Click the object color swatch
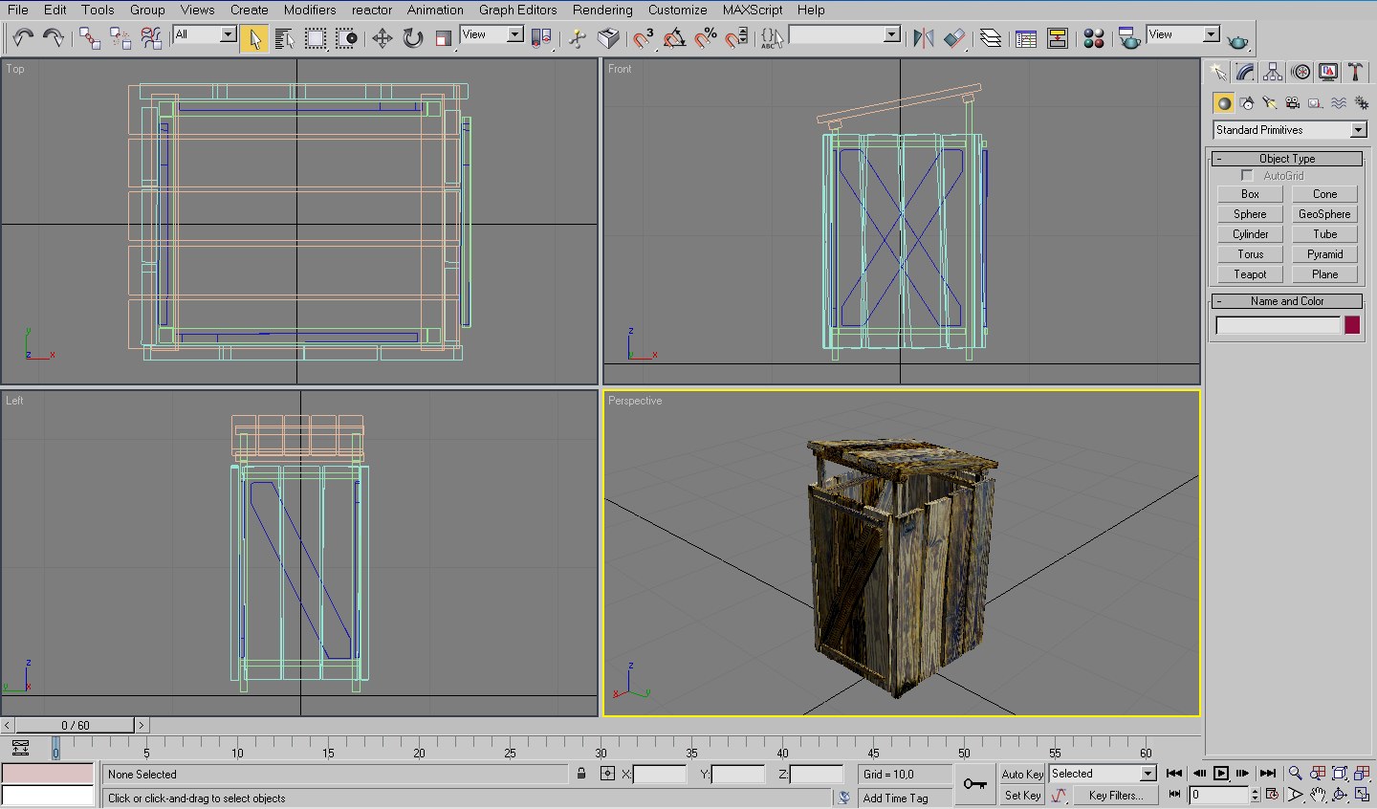Viewport: 1377px width, 809px height. (1352, 325)
